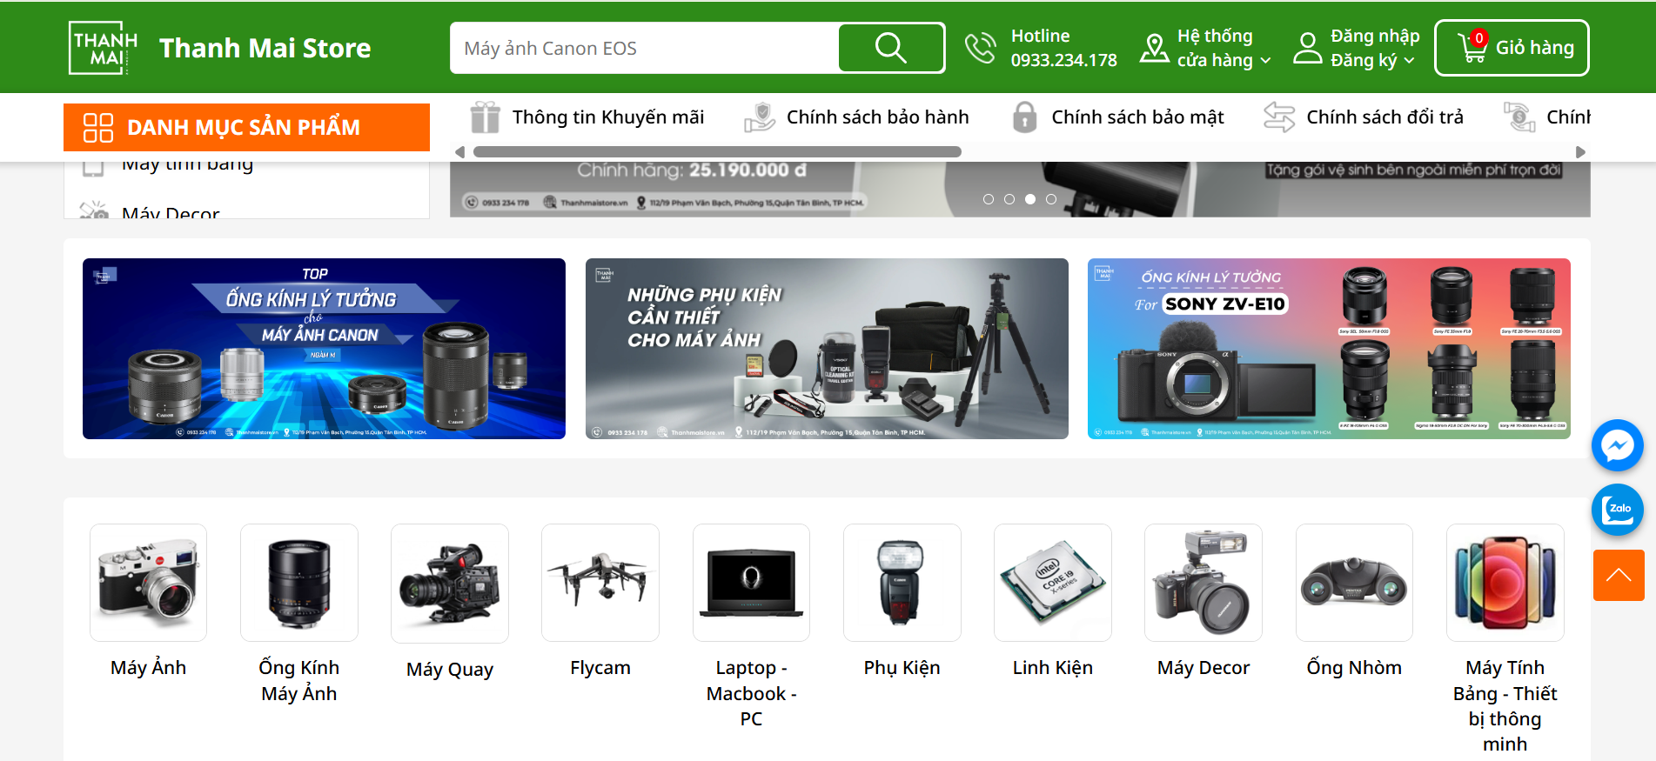Click the policy menu horizontal scrollbar thumb
The height and width of the screenshot is (761, 1656).
(x=717, y=151)
